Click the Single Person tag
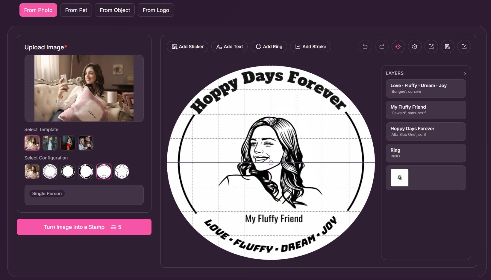The height and width of the screenshot is (280, 491). tap(47, 194)
